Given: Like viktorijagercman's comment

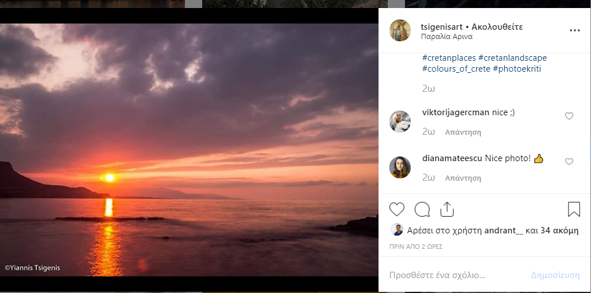Looking at the screenshot, I should [x=569, y=116].
